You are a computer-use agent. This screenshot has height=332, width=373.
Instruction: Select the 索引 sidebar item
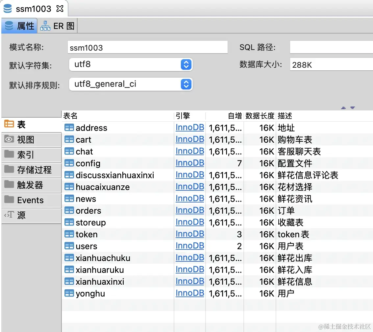click(31, 155)
